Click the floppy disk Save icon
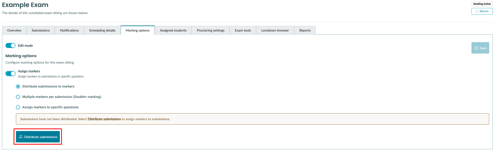The height and width of the screenshot is (153, 496). 476,48
